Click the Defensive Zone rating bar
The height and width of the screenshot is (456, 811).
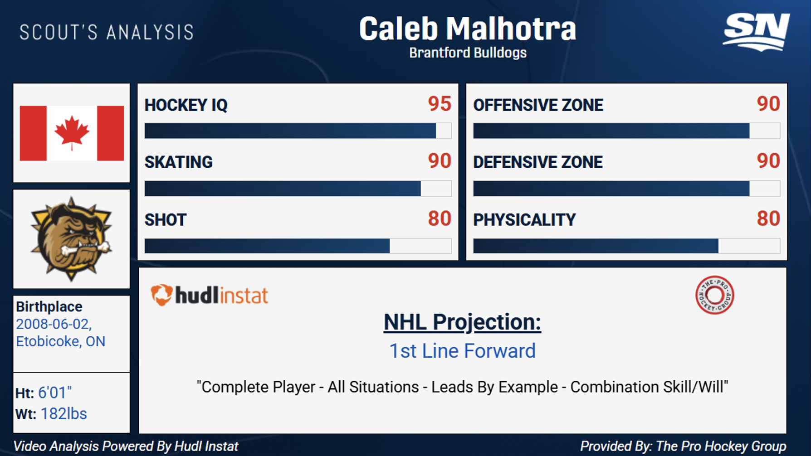626,189
